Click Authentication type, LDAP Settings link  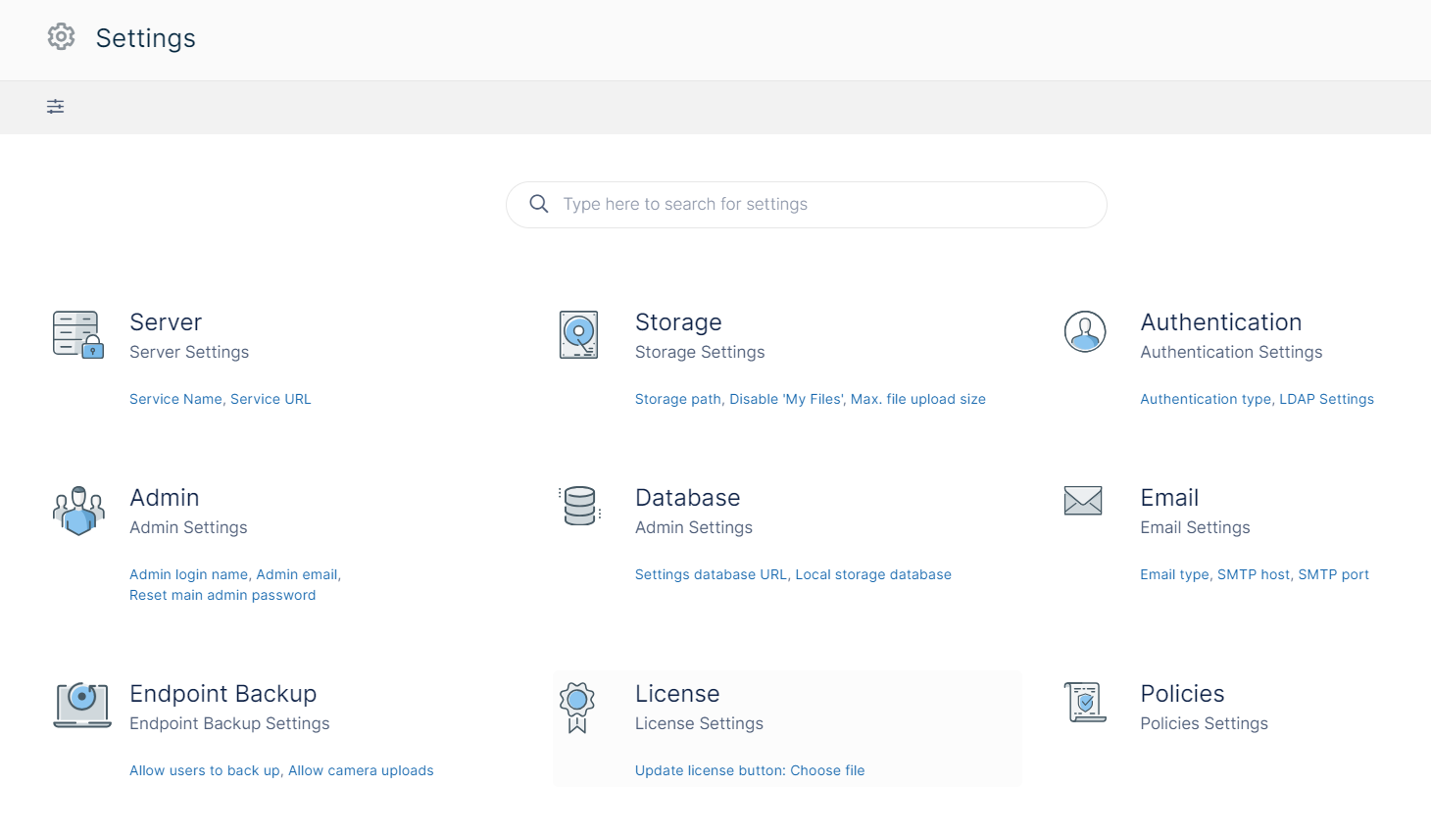[x=1257, y=399]
